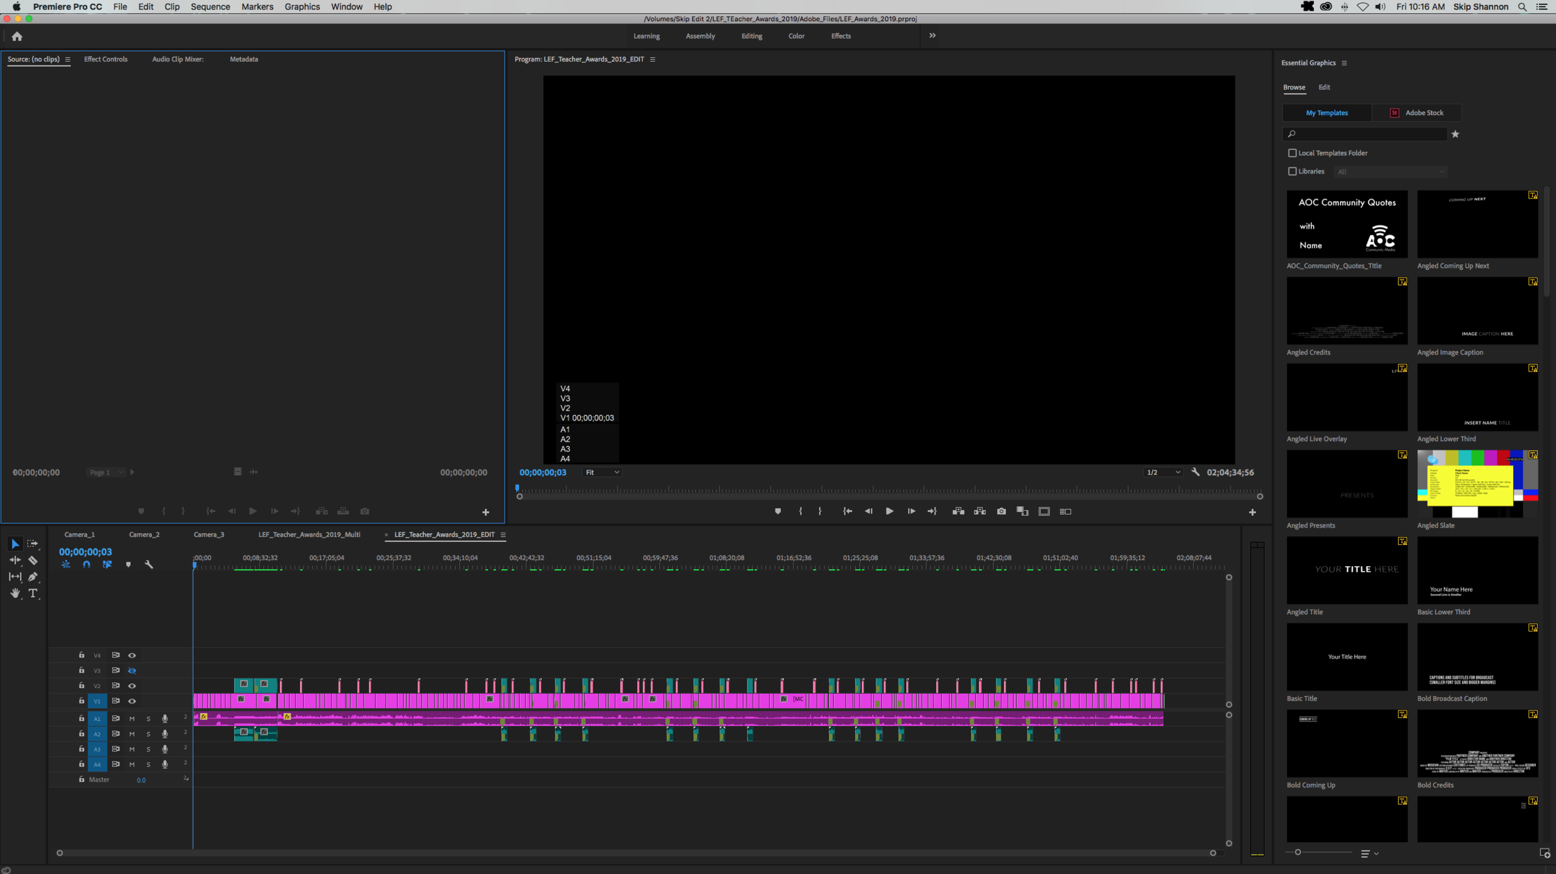
Task: Switch to Effect Controls tab
Action: (x=106, y=59)
